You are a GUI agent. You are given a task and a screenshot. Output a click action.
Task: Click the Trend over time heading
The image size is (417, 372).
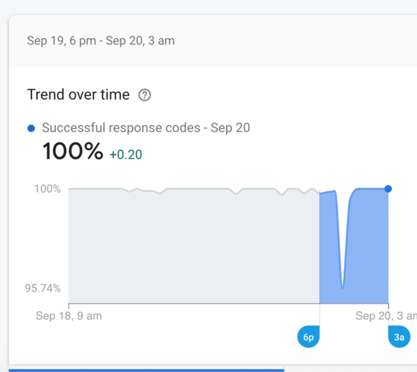78,95
